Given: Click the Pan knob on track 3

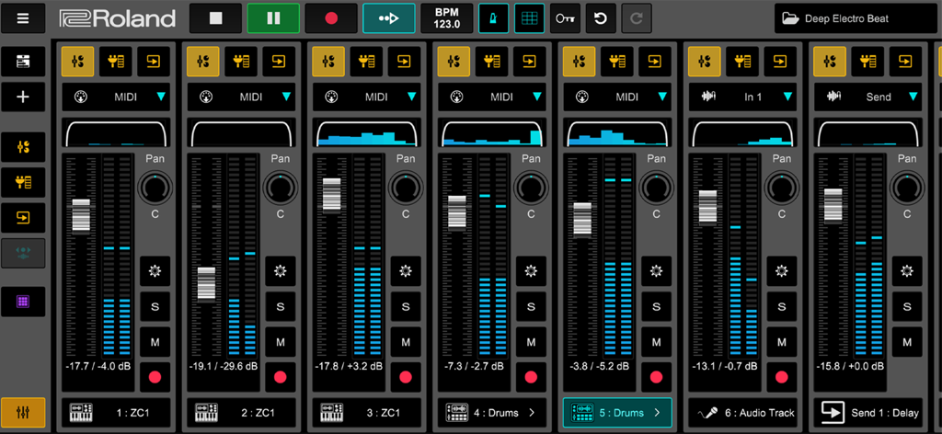Looking at the screenshot, I should 406,188.
